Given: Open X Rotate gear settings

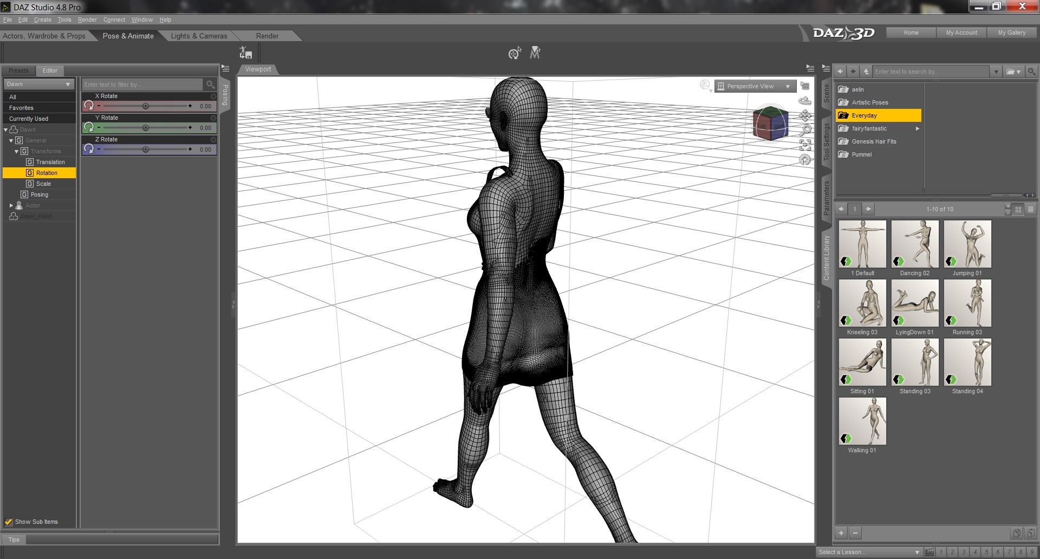Looking at the screenshot, I should coord(213,96).
